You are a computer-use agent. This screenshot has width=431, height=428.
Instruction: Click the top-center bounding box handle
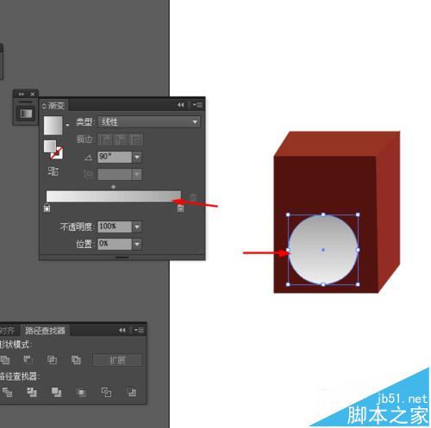pyautogui.click(x=323, y=214)
